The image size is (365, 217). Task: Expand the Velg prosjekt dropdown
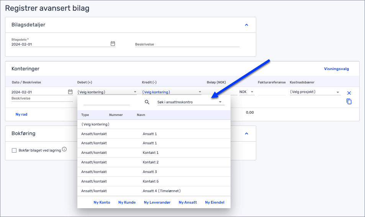315,92
